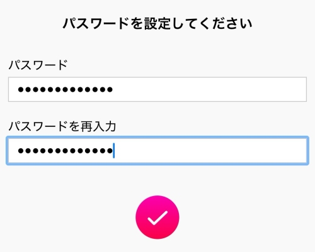The image size is (315, 252).
Task: Click the 設定 characters in the heading
Action: (x=157, y=23)
